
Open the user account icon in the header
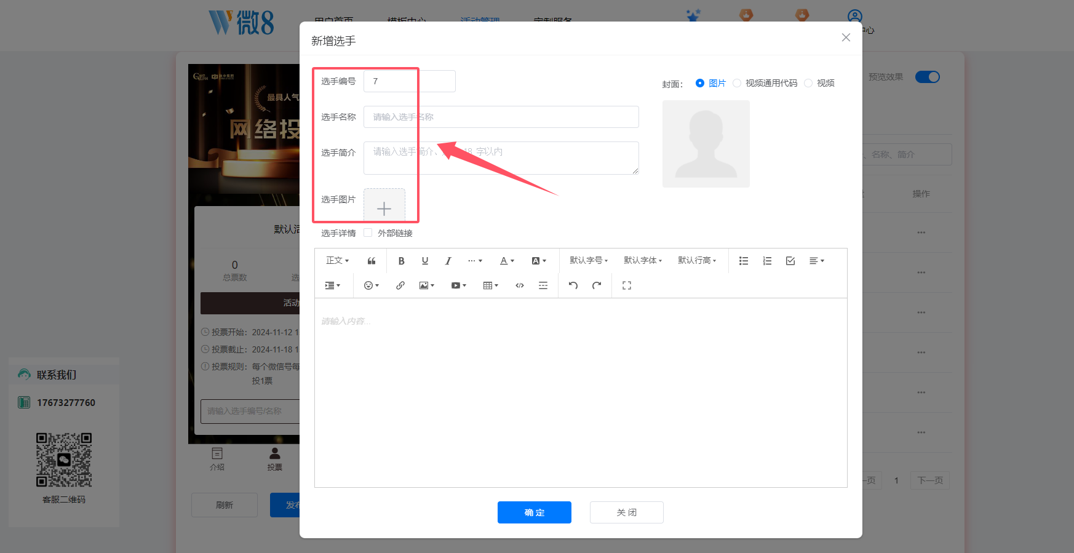(854, 17)
